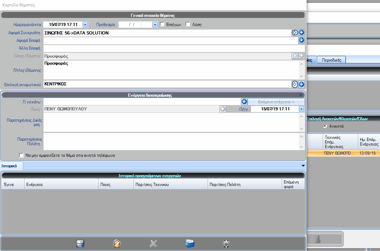The width and height of the screenshot is (380, 251).
Task: Expand the Πότε date-time dropdown
Action: pyautogui.click(x=301, y=109)
